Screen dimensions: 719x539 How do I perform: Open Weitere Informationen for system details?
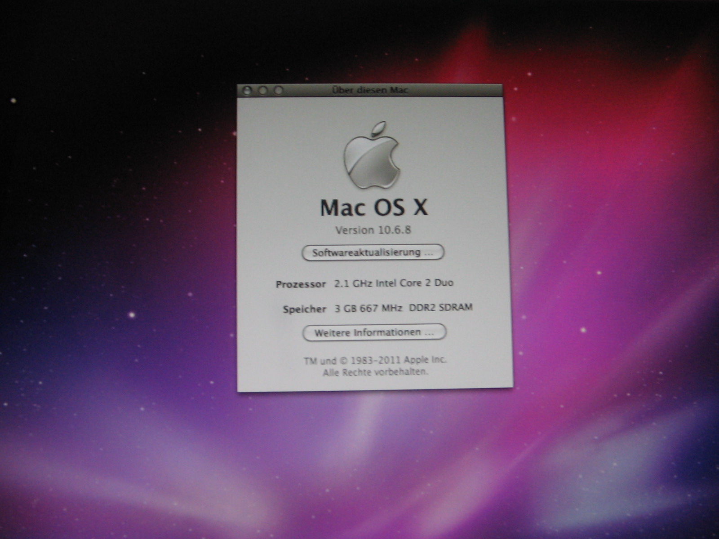click(374, 333)
